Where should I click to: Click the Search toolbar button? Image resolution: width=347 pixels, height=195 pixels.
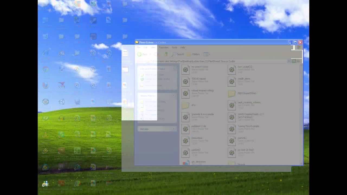(178, 54)
